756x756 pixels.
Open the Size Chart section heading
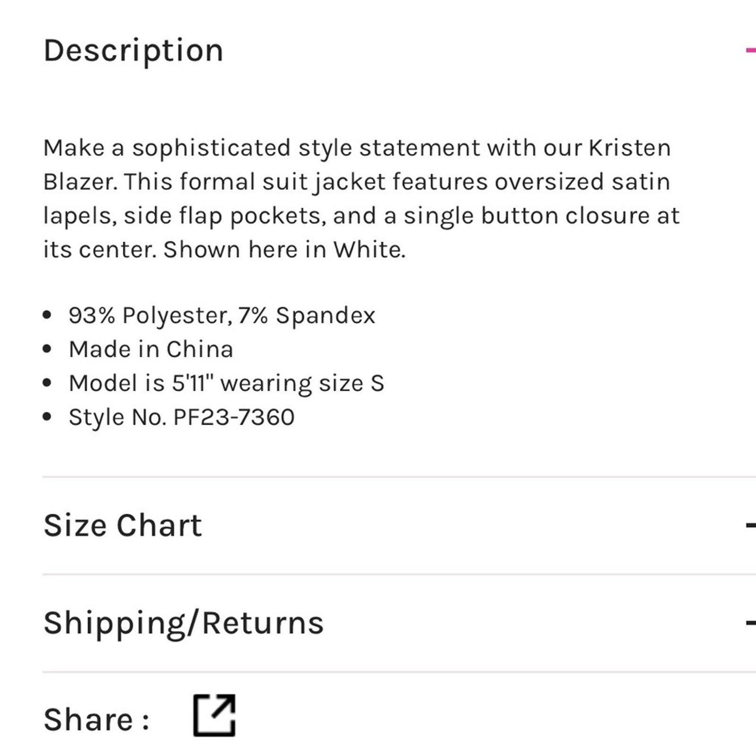pos(123,525)
